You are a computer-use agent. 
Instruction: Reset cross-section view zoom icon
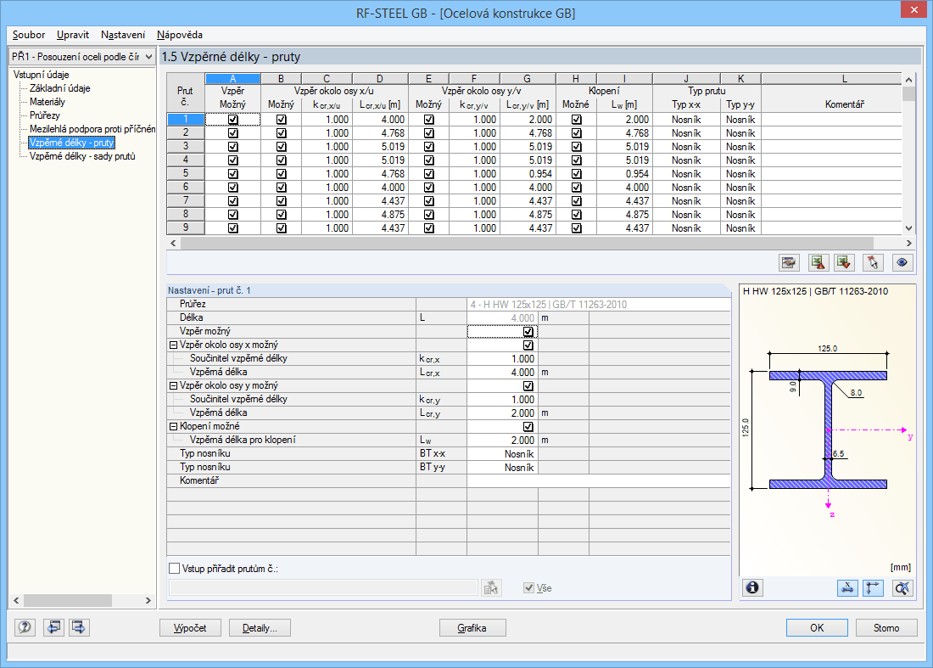click(902, 587)
